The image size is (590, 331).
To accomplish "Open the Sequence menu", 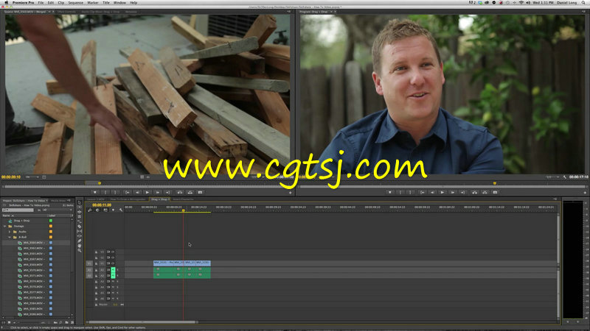I will tap(76, 3).
